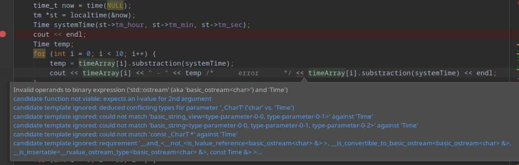Remove the red breakpoint in the gutter

click(x=3, y=34)
